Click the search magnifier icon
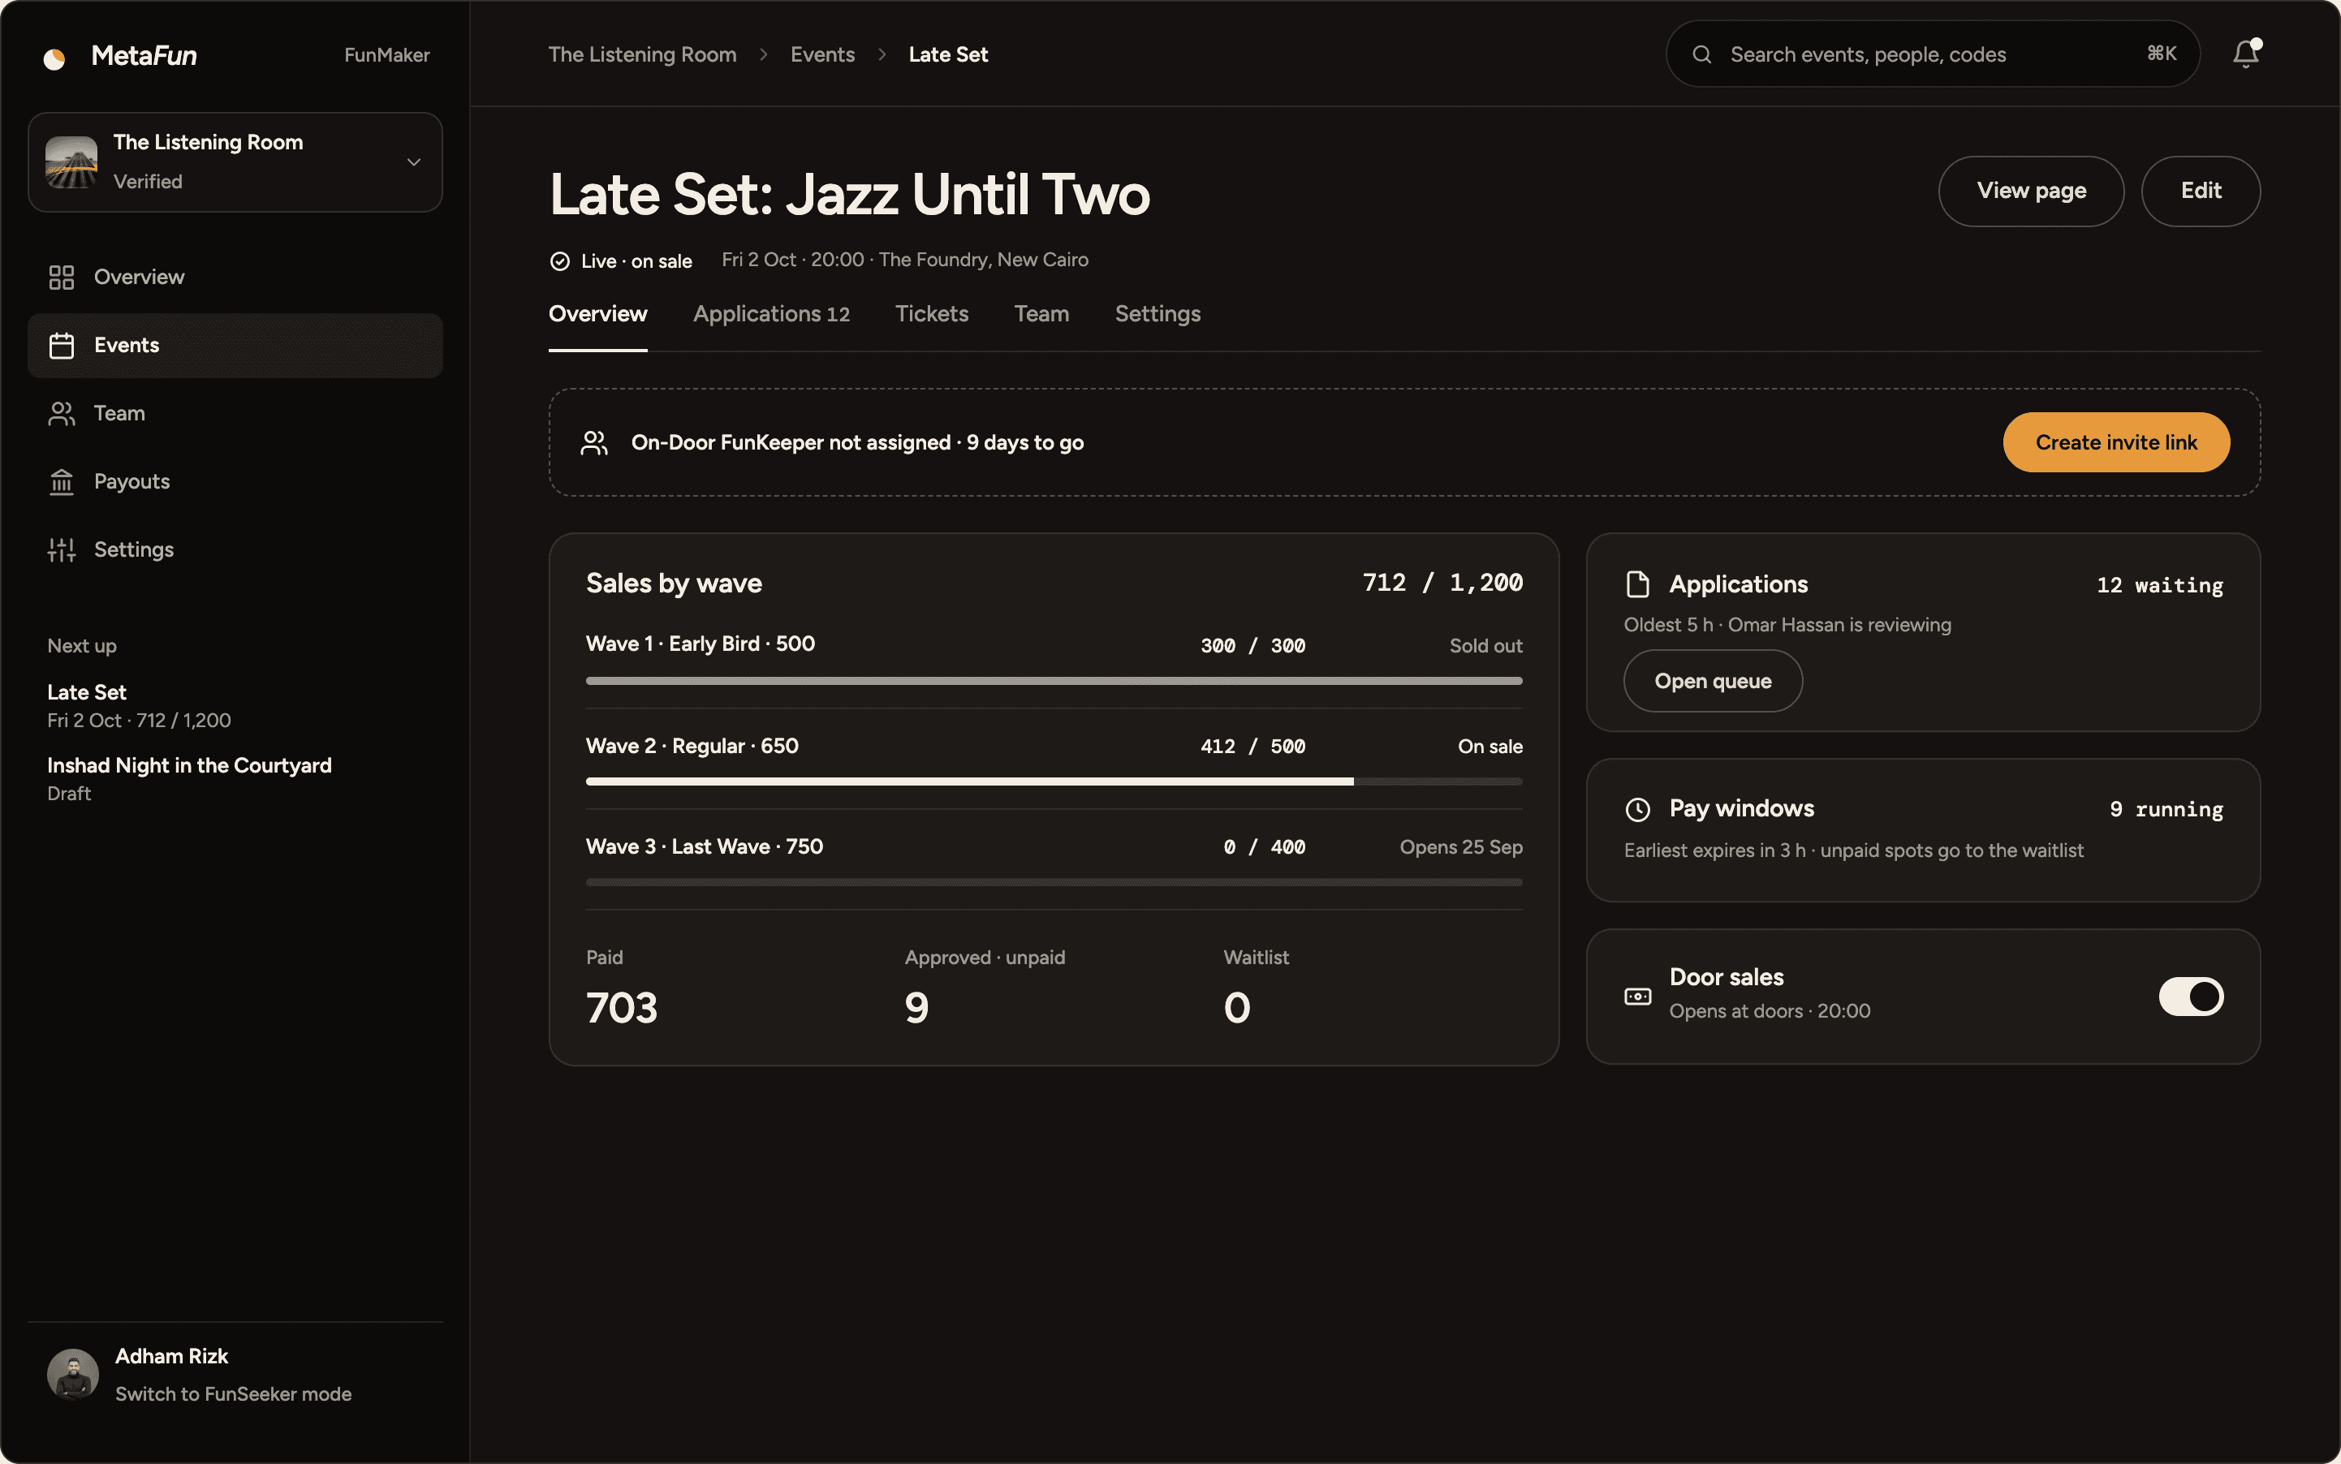The width and height of the screenshot is (2341, 1464). pos(1701,54)
